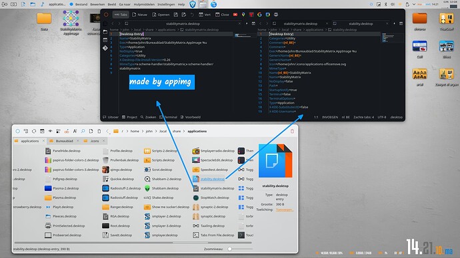Go to 'share' in the file manager breadcrumb

coord(176,131)
